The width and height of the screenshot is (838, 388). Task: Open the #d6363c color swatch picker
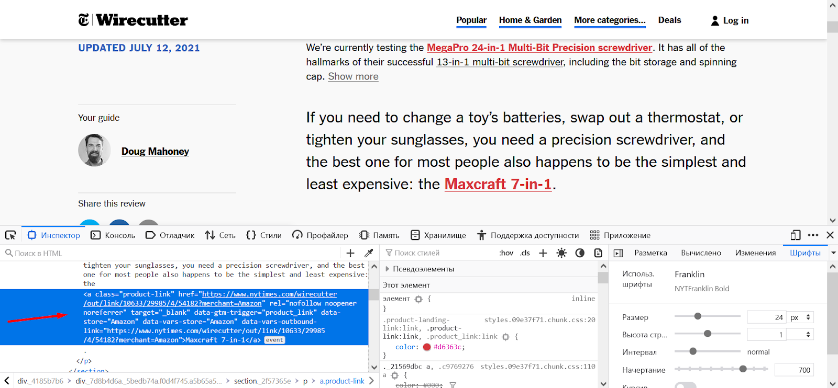(x=427, y=347)
